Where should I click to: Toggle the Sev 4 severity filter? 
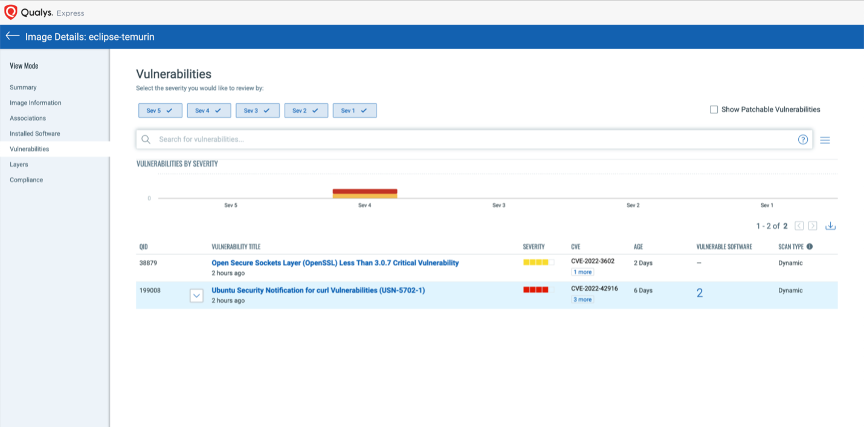click(x=208, y=110)
